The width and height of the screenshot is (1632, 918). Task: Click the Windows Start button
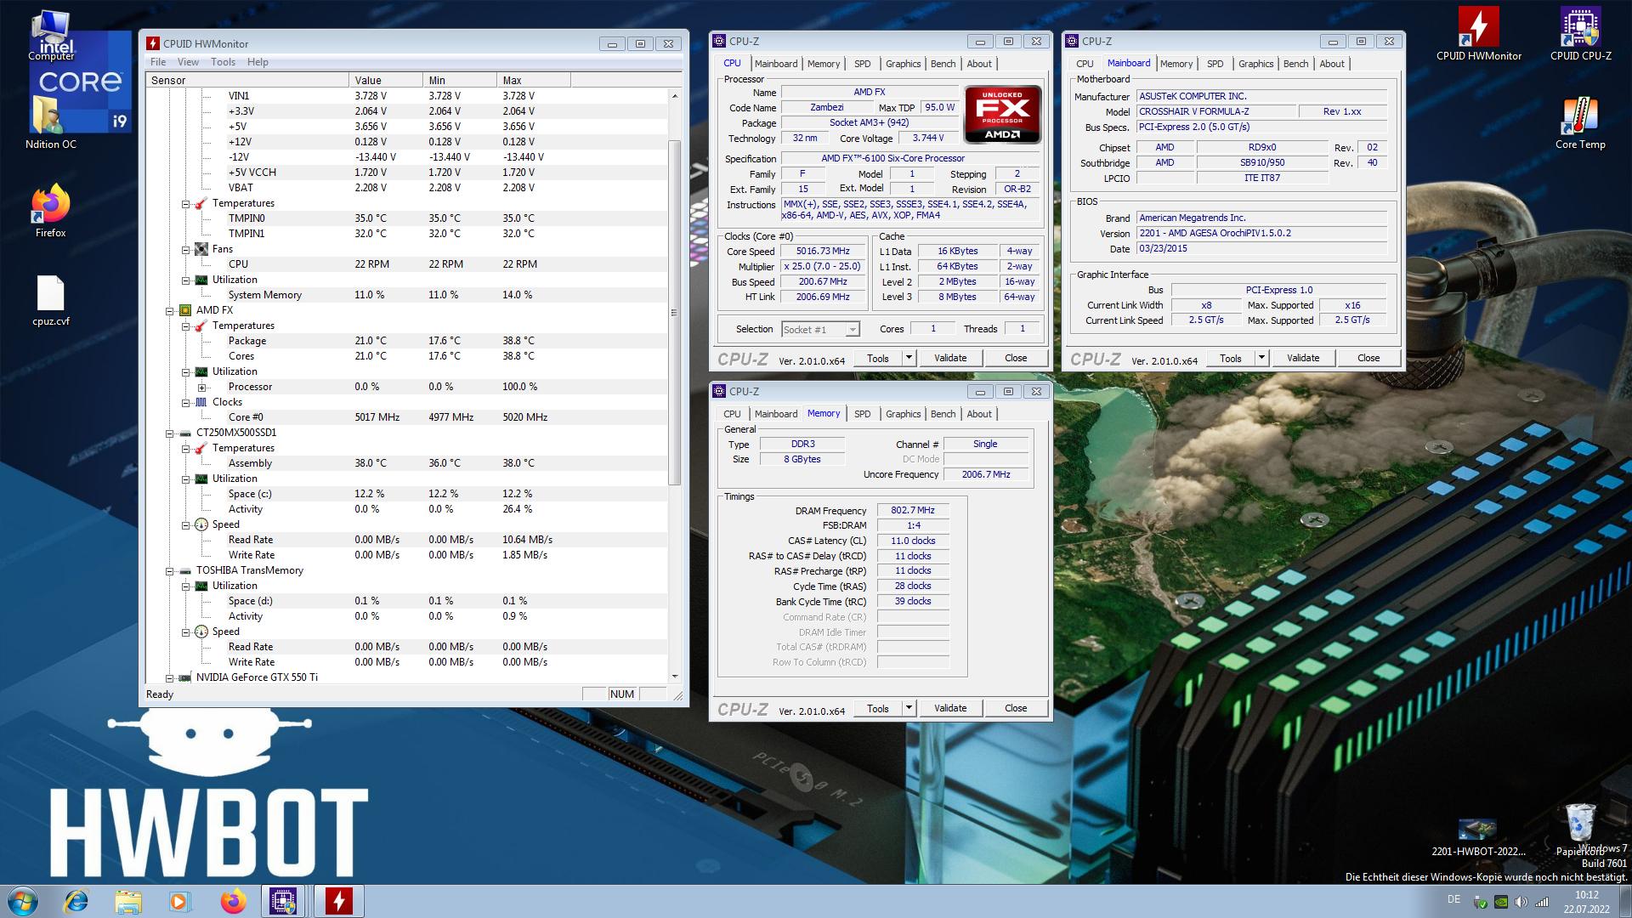point(23,901)
